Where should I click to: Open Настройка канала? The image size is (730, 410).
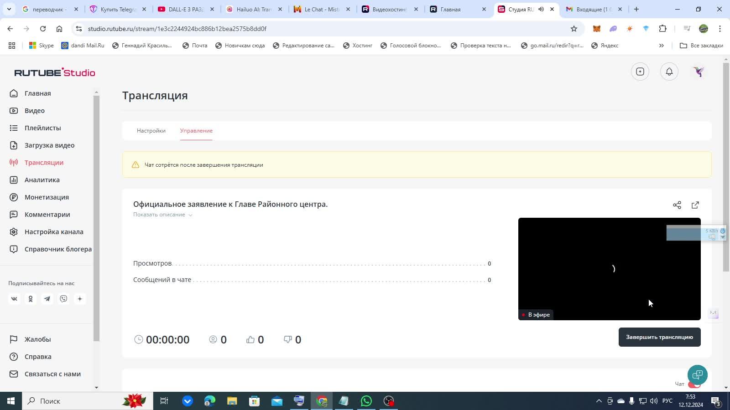(x=54, y=232)
